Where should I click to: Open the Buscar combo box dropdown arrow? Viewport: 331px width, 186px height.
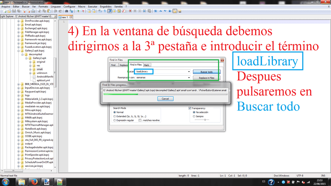189,72
